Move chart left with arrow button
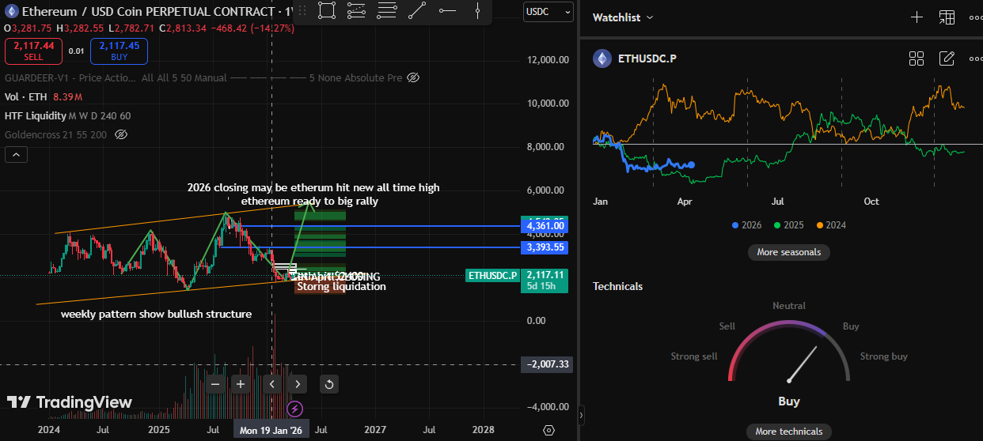The image size is (983, 441). click(271, 384)
